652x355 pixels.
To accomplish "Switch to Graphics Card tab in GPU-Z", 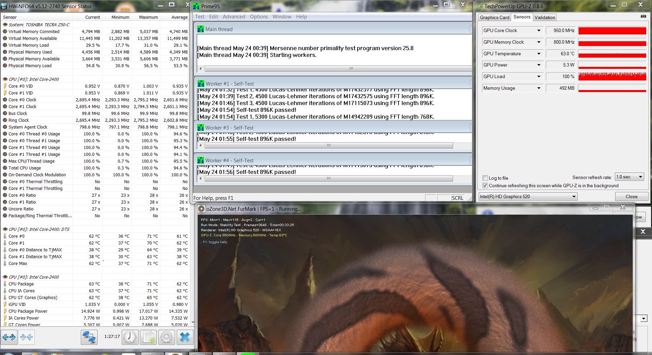I will [x=494, y=17].
